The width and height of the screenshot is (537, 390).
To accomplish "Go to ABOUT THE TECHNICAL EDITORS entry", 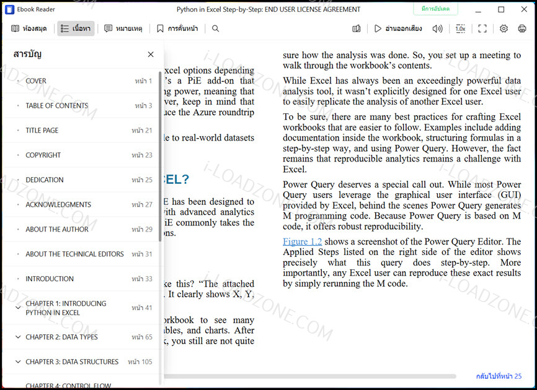I will point(82,254).
